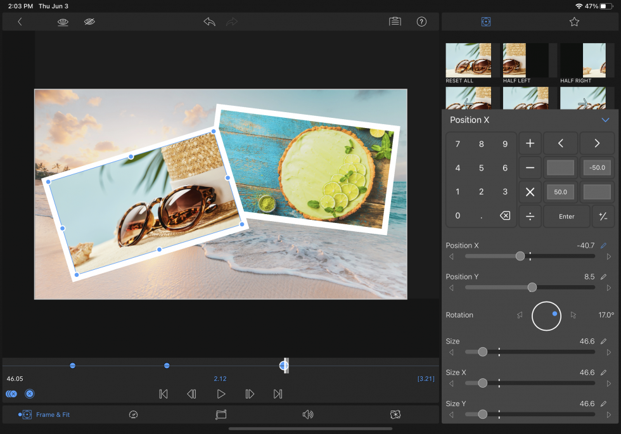Open the Speed editor panel
621x434 pixels.
coord(133,414)
